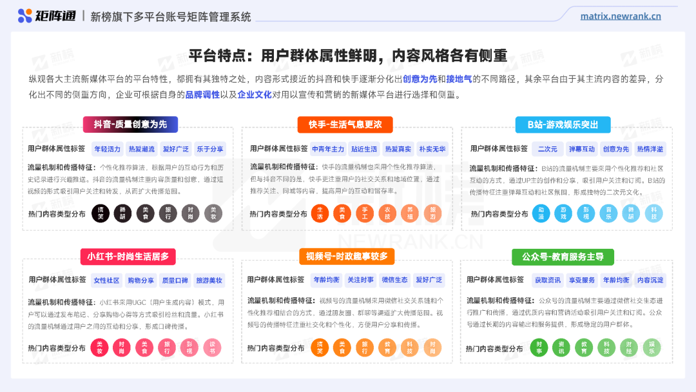This screenshot has width=696, height=392.
Task: Click the 女性社区 tag under 小红书
Action: click(106, 280)
